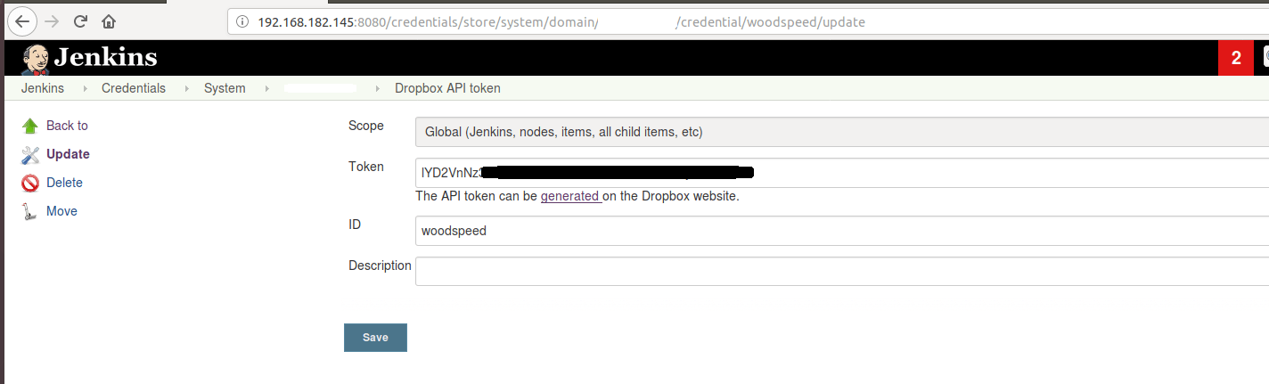Go to the browser home page icon

point(109,20)
